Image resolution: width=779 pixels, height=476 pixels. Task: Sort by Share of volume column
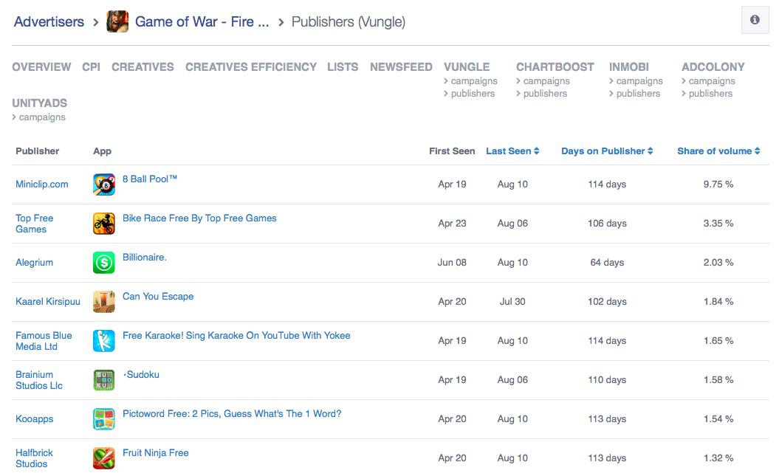coord(719,151)
